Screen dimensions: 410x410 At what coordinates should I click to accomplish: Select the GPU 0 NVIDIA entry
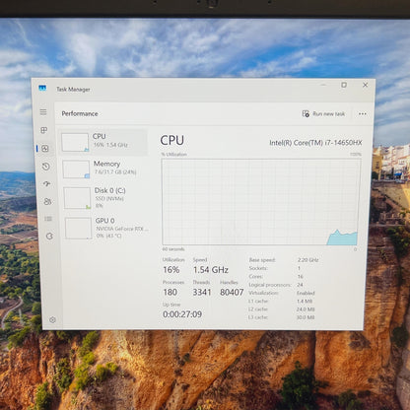pos(106,228)
